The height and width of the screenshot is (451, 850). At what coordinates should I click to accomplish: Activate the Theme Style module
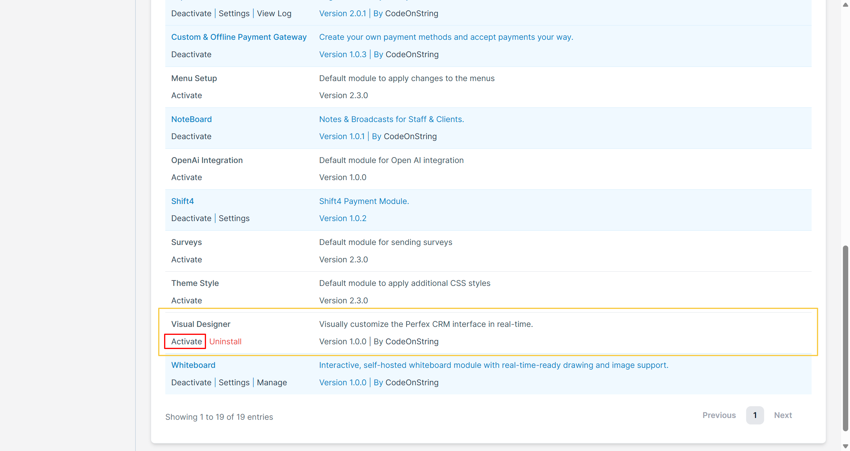click(x=186, y=300)
